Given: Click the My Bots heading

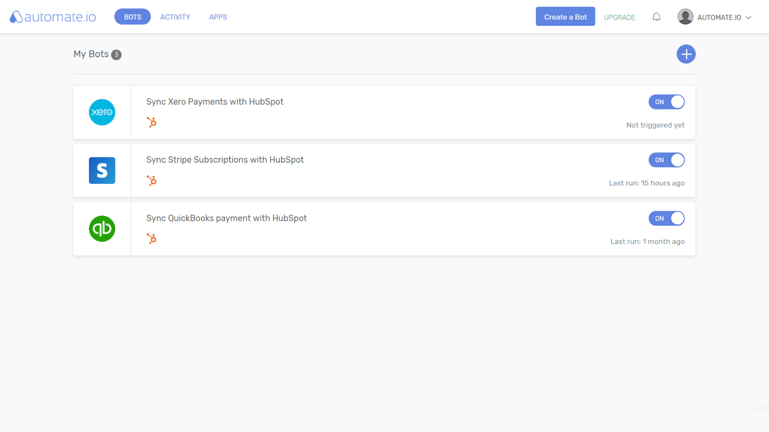Looking at the screenshot, I should click(91, 54).
